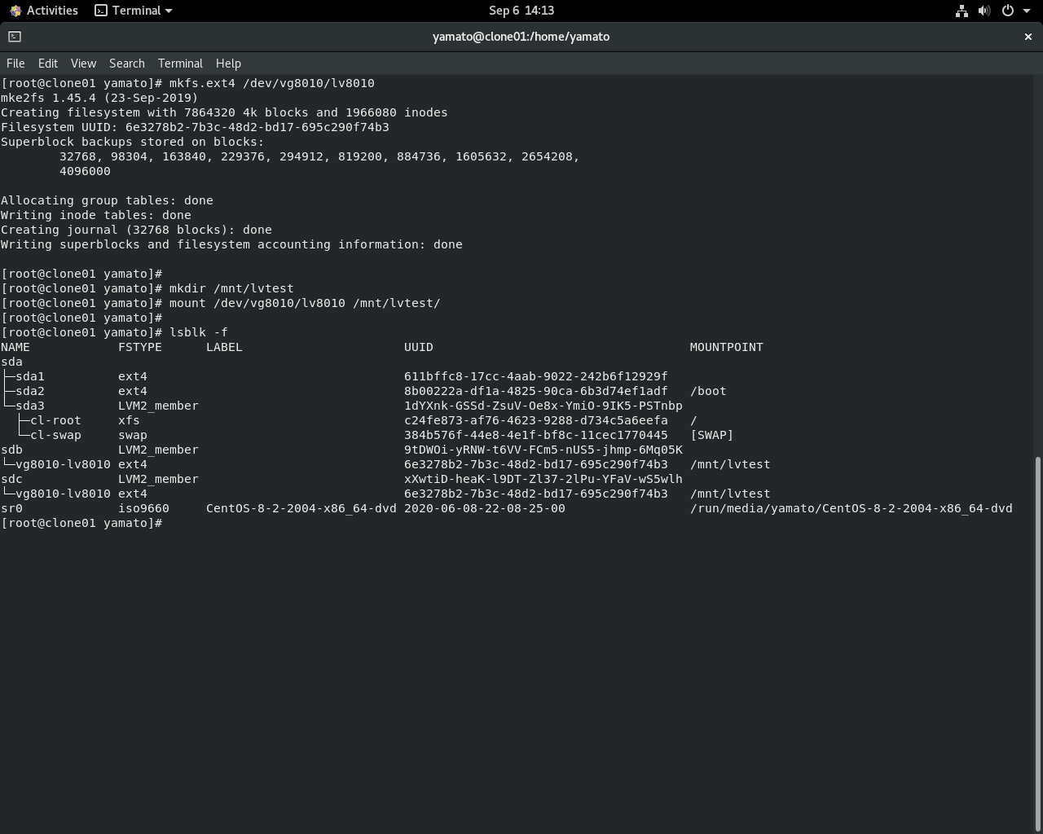This screenshot has height=834, width=1043.
Task: Click the 'mke2fs 1.45.4' version line
Action: click(x=99, y=98)
